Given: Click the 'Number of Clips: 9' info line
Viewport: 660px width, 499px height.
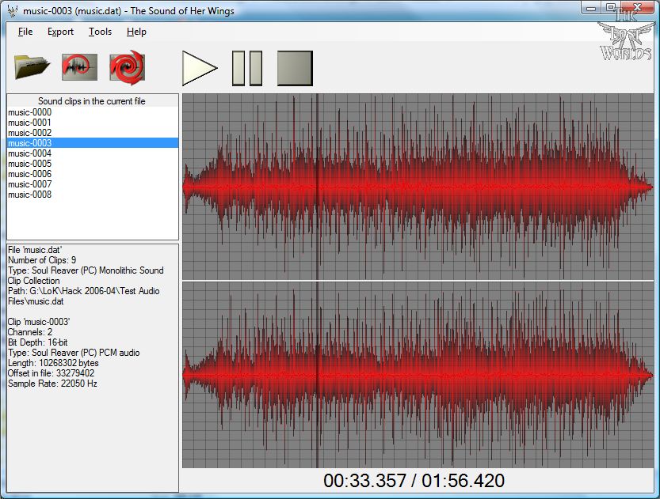Looking at the screenshot, I should 42,260.
